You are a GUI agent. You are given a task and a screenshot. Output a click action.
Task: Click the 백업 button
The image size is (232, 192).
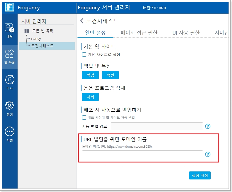coord(90,75)
